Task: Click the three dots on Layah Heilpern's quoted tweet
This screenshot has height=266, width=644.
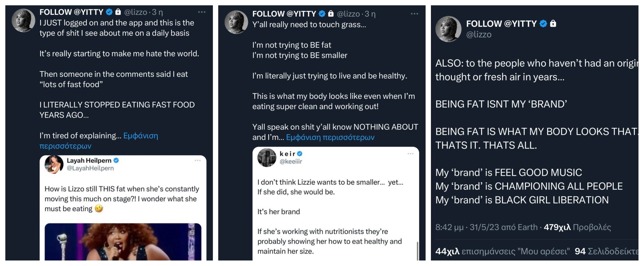Action: [x=197, y=160]
